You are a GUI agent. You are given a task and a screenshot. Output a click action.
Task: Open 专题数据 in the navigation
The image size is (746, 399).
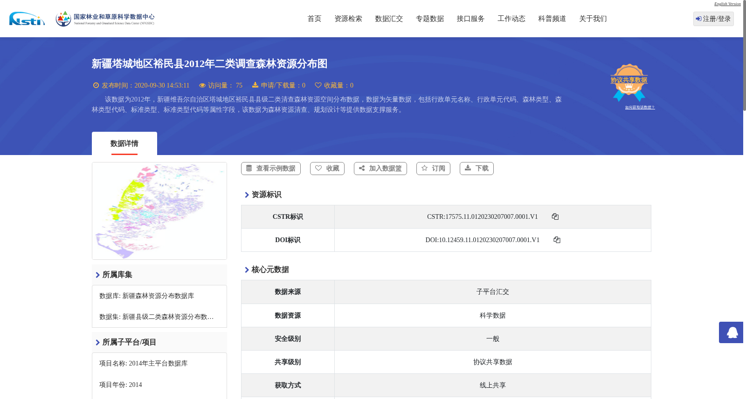coord(430,19)
